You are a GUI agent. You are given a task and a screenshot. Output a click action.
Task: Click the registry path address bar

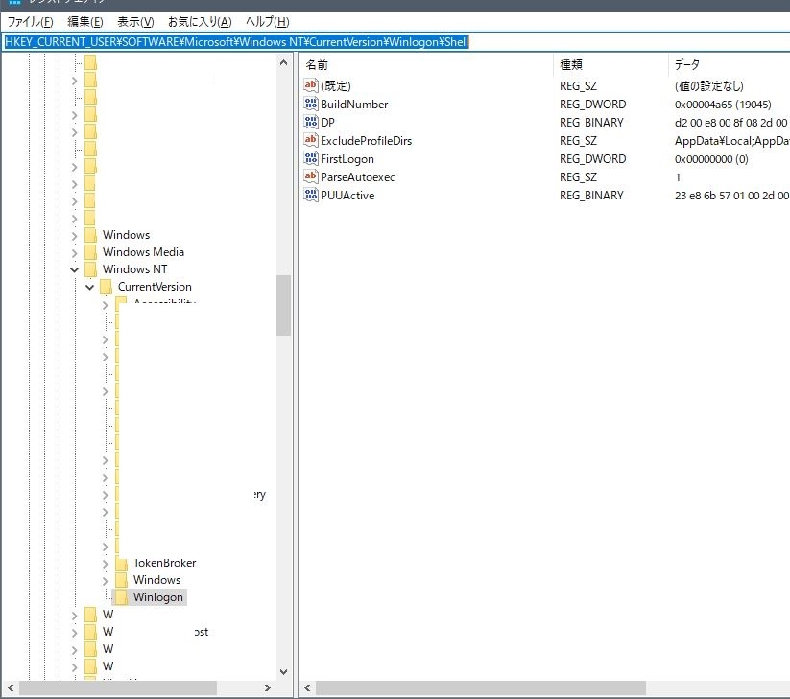coord(395,41)
